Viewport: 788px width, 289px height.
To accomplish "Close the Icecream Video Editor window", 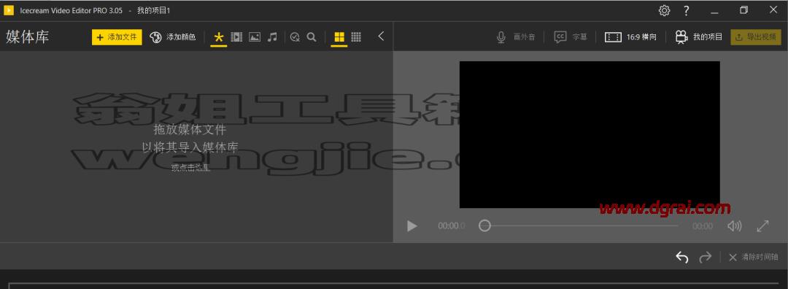I will point(773,10).
